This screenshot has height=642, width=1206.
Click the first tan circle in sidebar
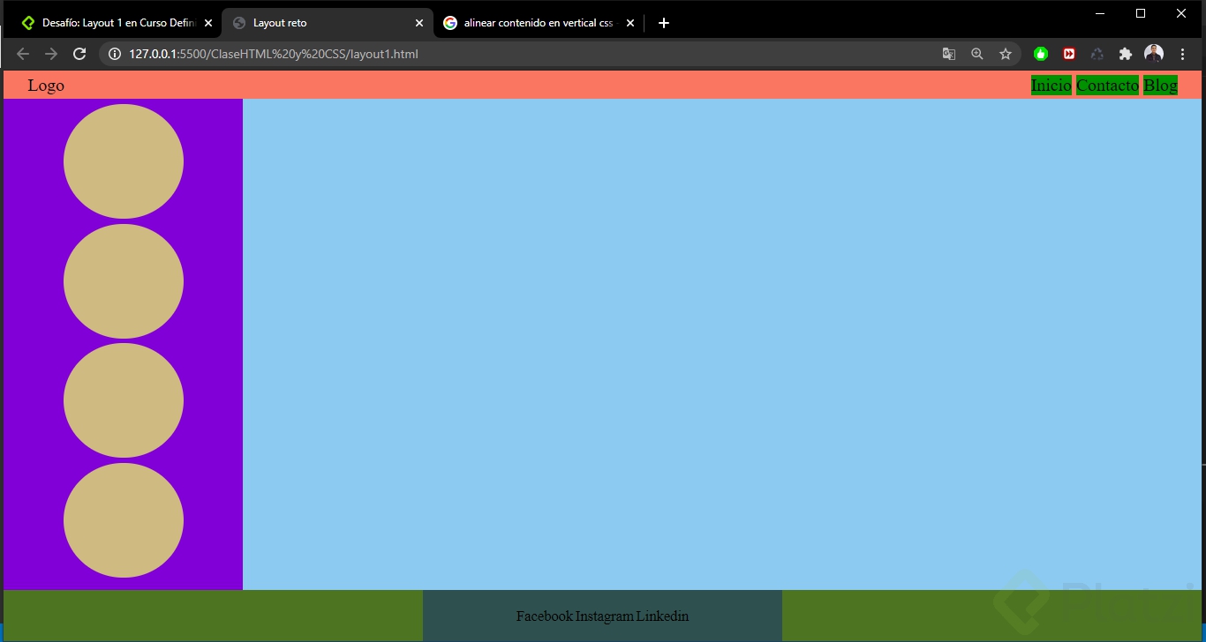pyautogui.click(x=124, y=161)
